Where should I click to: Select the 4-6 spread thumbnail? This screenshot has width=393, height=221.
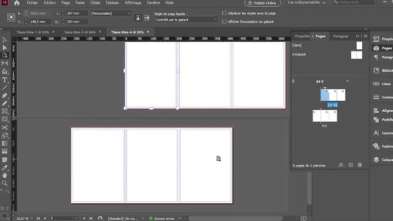(x=325, y=116)
